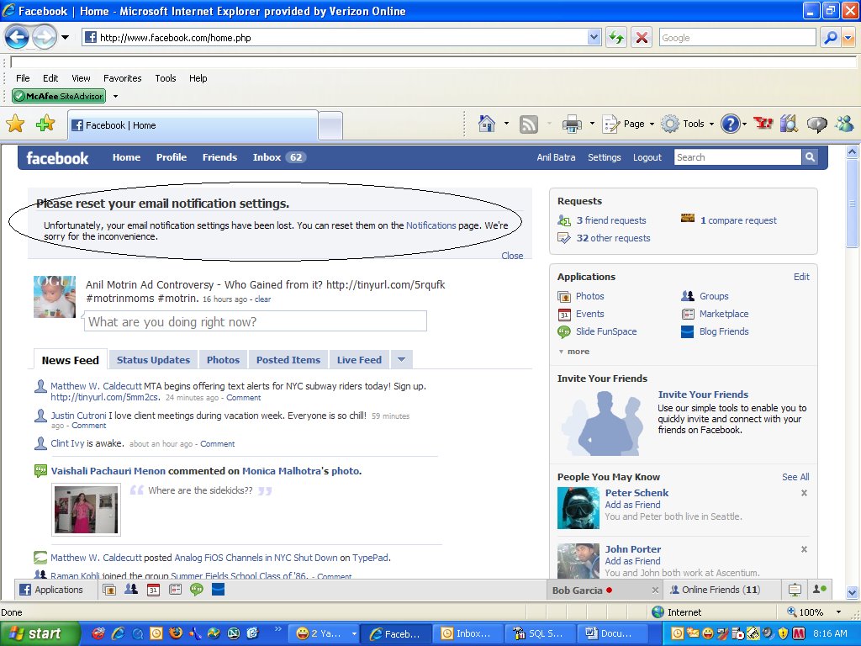
Task: Open the Events application in the sidebar
Action: 590,314
